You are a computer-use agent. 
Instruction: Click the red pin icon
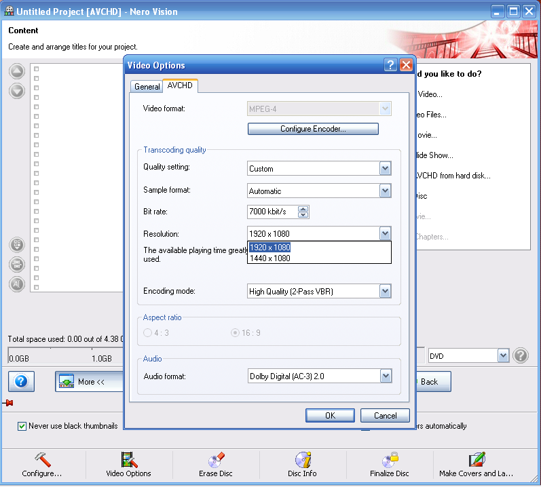(x=9, y=403)
